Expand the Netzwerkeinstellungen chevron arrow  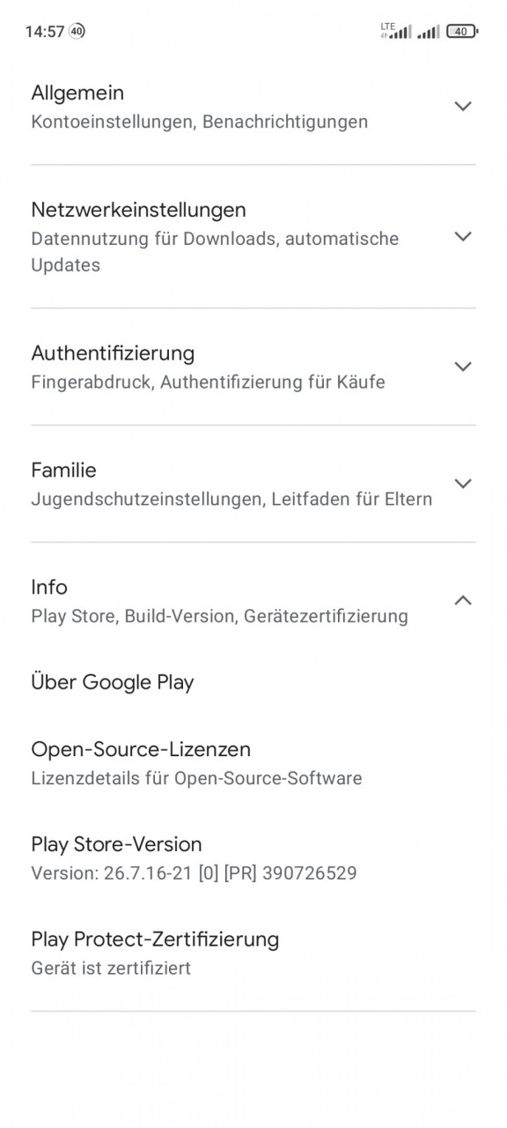(462, 236)
